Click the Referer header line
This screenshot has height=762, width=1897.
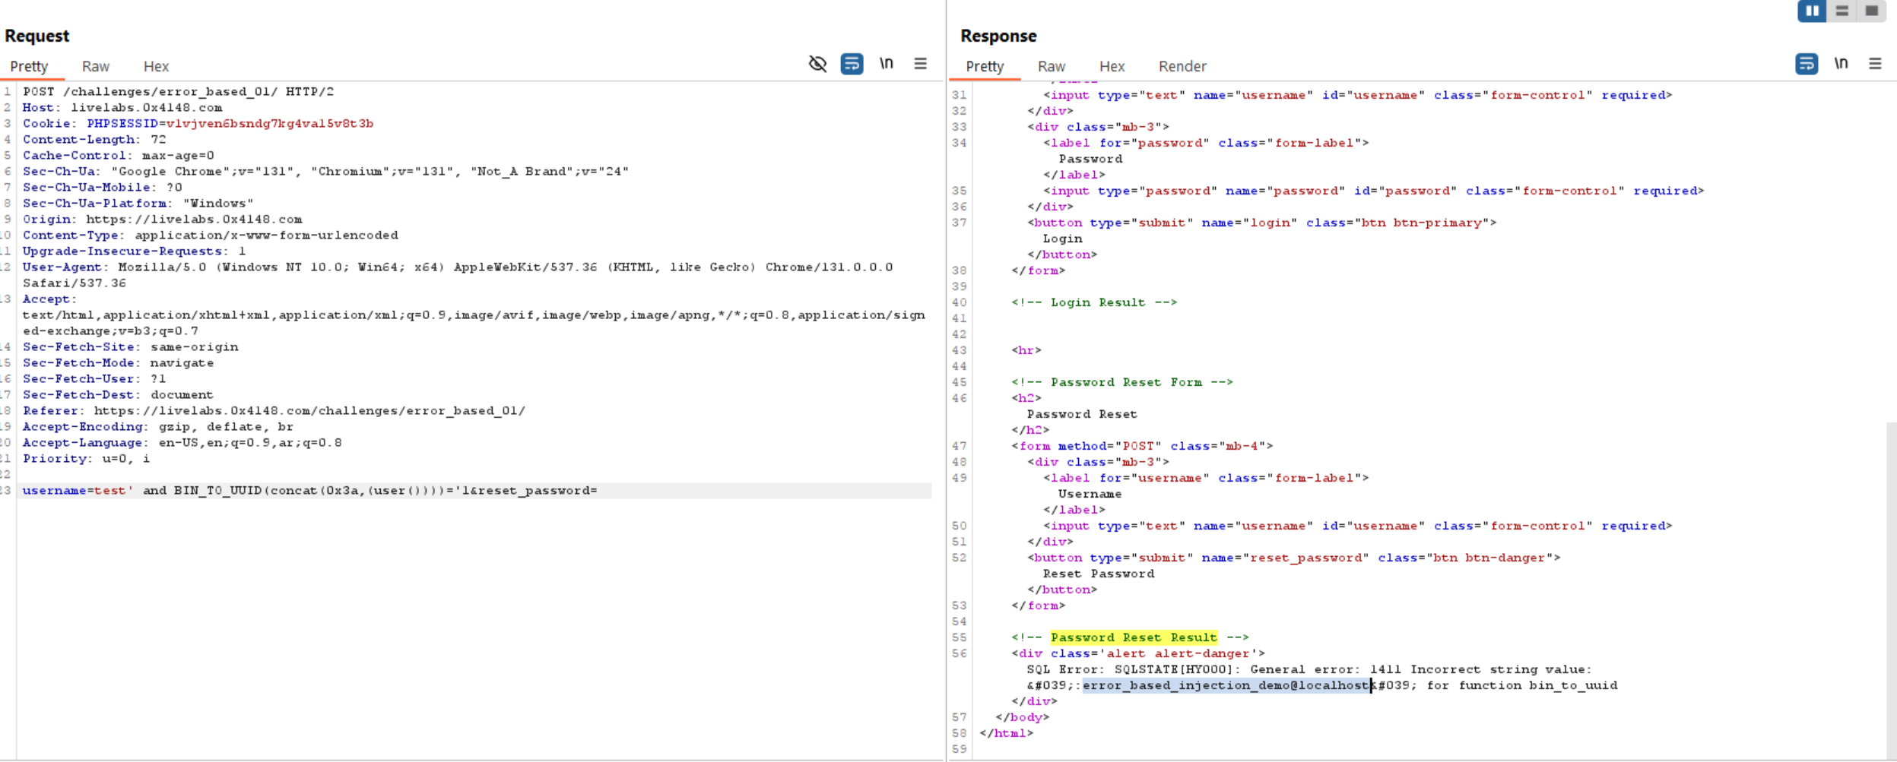274,411
